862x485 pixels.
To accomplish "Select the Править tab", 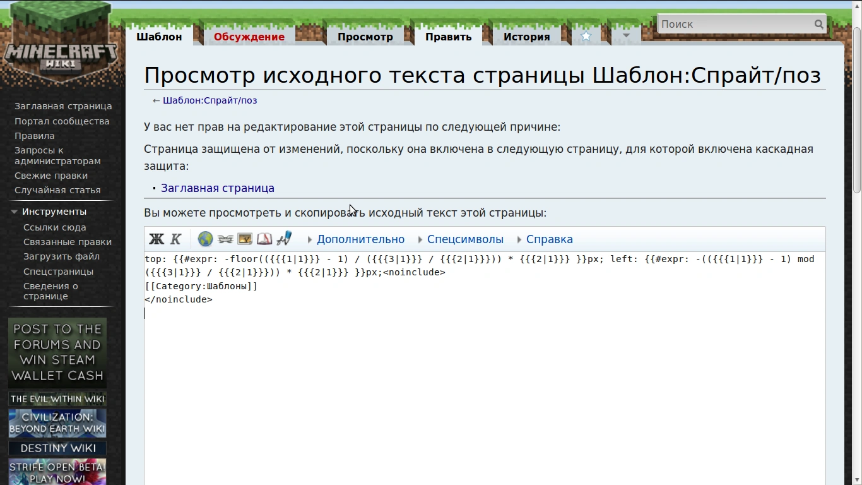I will [448, 37].
